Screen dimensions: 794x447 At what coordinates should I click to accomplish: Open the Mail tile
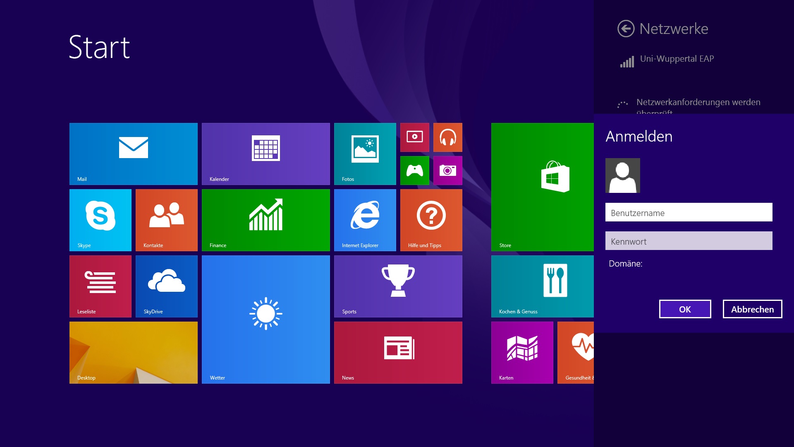[133, 154]
